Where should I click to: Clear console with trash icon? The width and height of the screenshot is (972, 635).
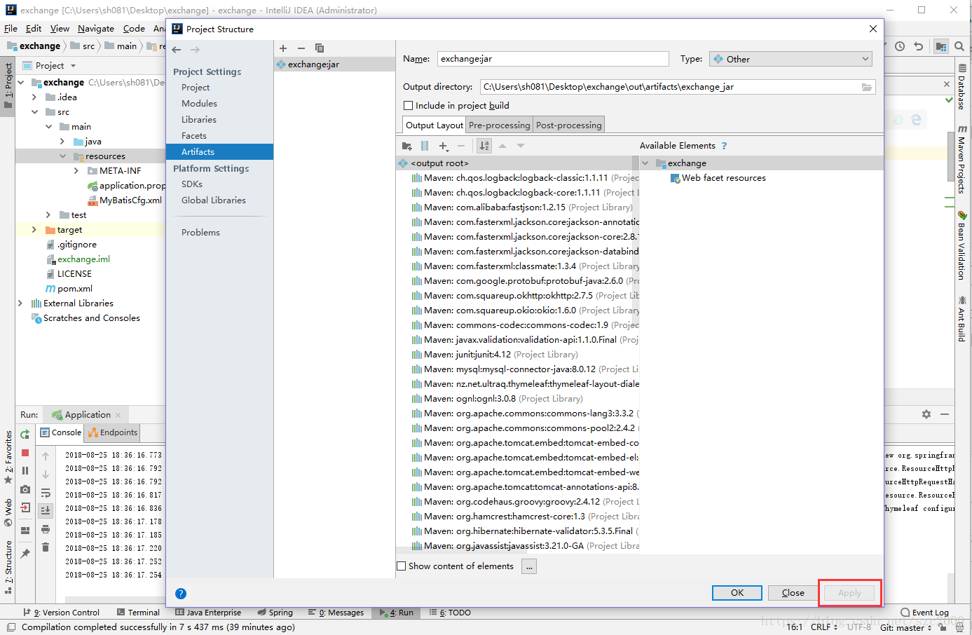pyautogui.click(x=46, y=547)
